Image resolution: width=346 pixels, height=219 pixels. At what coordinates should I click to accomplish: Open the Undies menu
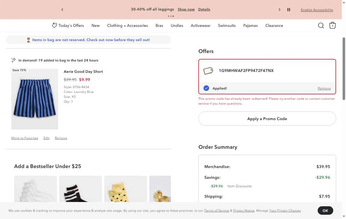tap(177, 25)
